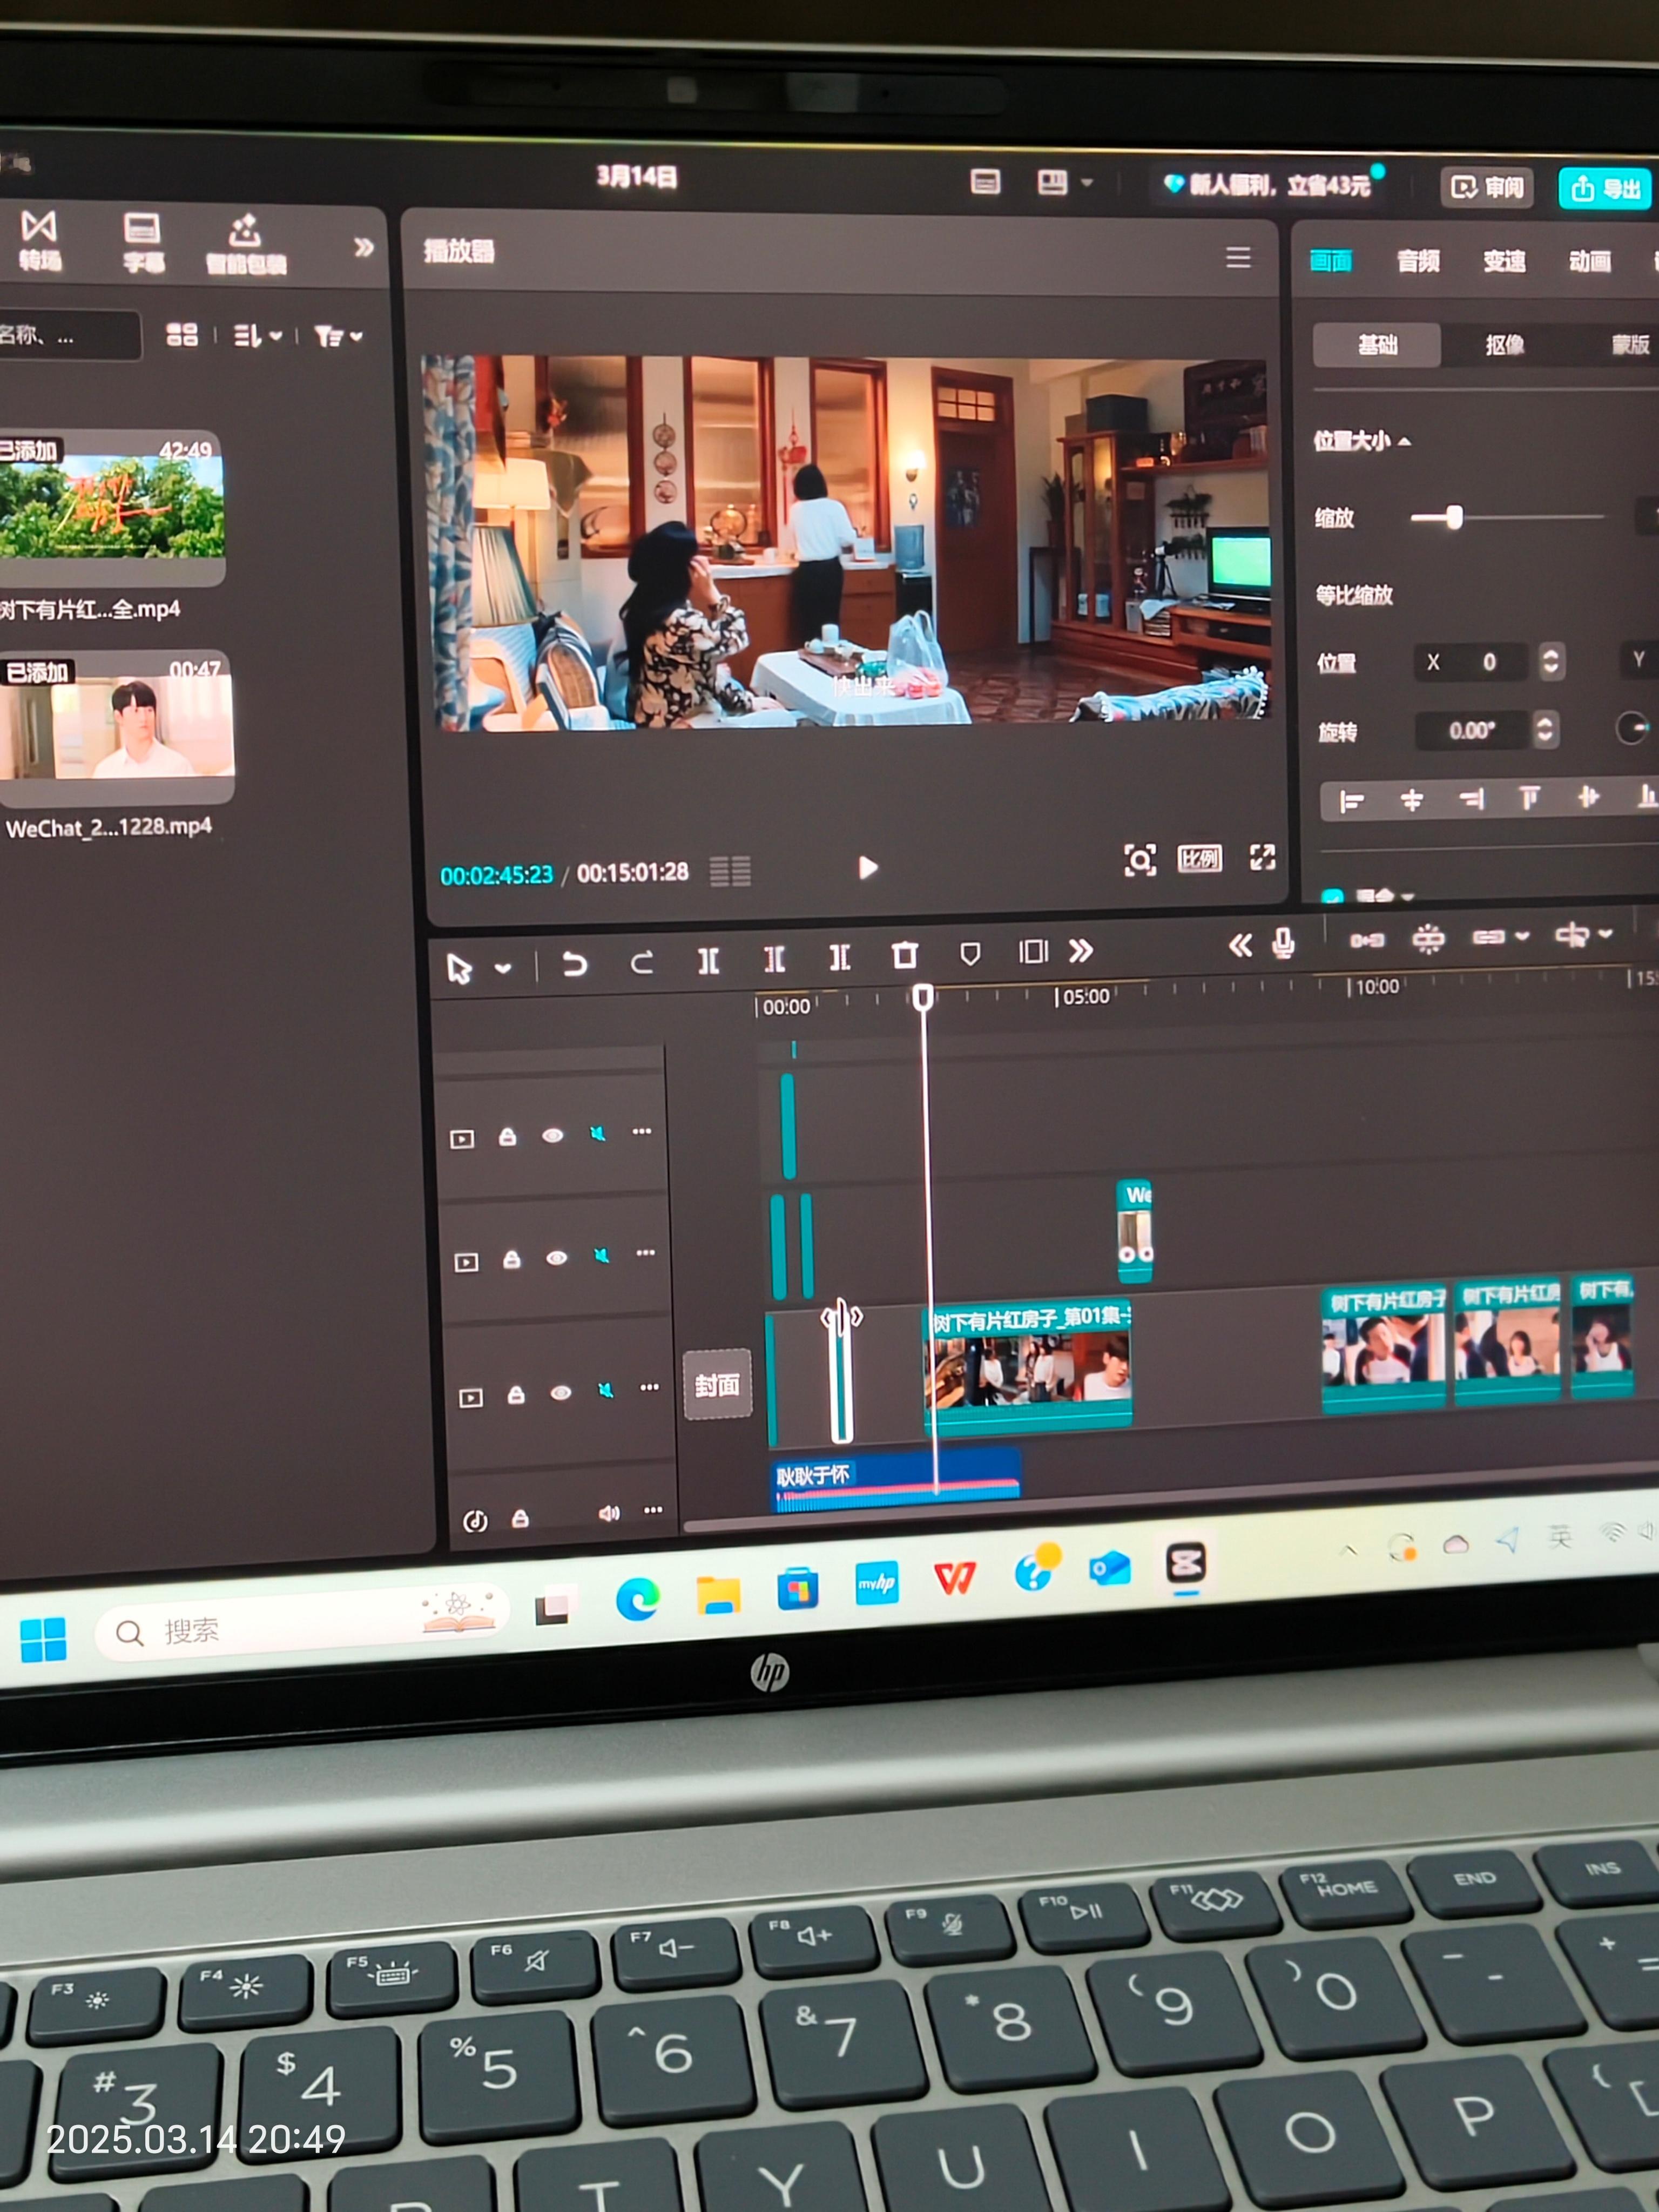The image size is (1659, 2212).
Task: Click the delete-right trim tool
Action: (840, 957)
